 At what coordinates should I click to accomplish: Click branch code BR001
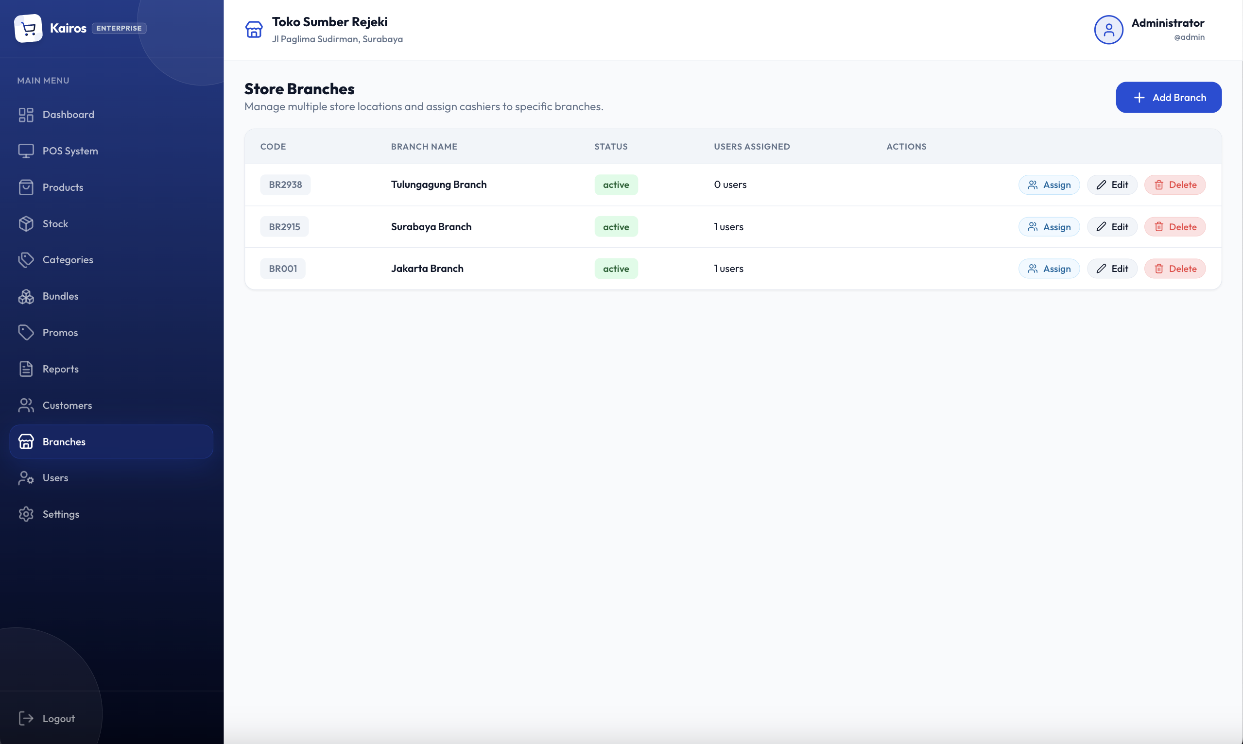(x=283, y=269)
